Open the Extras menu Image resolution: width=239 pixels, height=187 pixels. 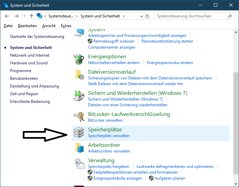(66, 26)
